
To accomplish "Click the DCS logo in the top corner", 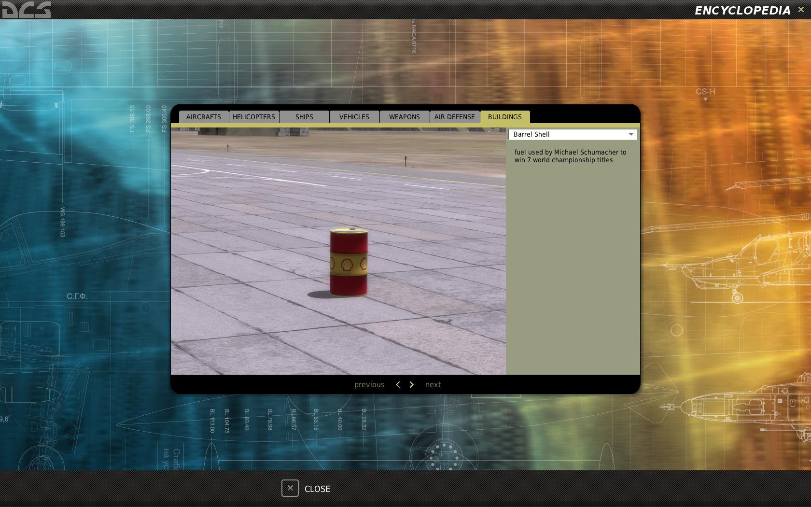I will [26, 10].
